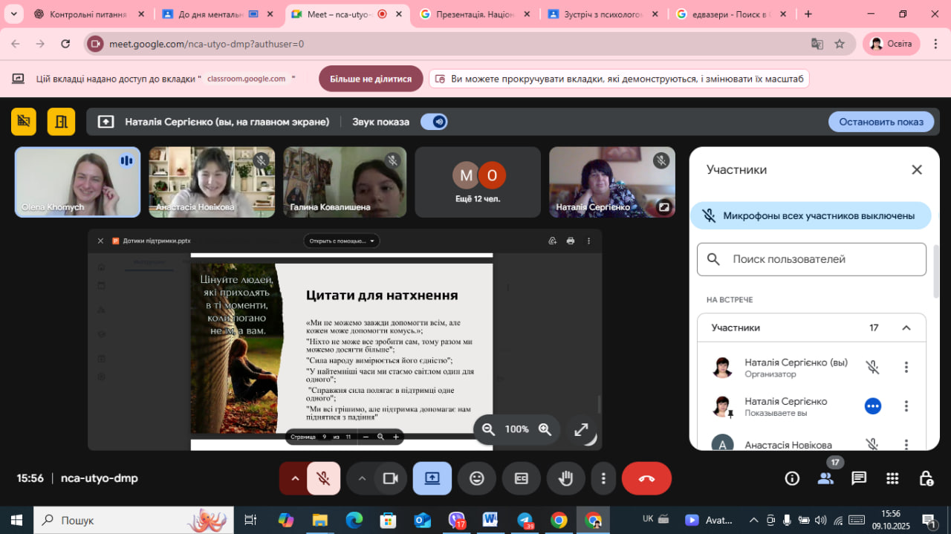The height and width of the screenshot is (534, 951).
Task: Toggle the Звук показа switch
Action: tap(434, 122)
